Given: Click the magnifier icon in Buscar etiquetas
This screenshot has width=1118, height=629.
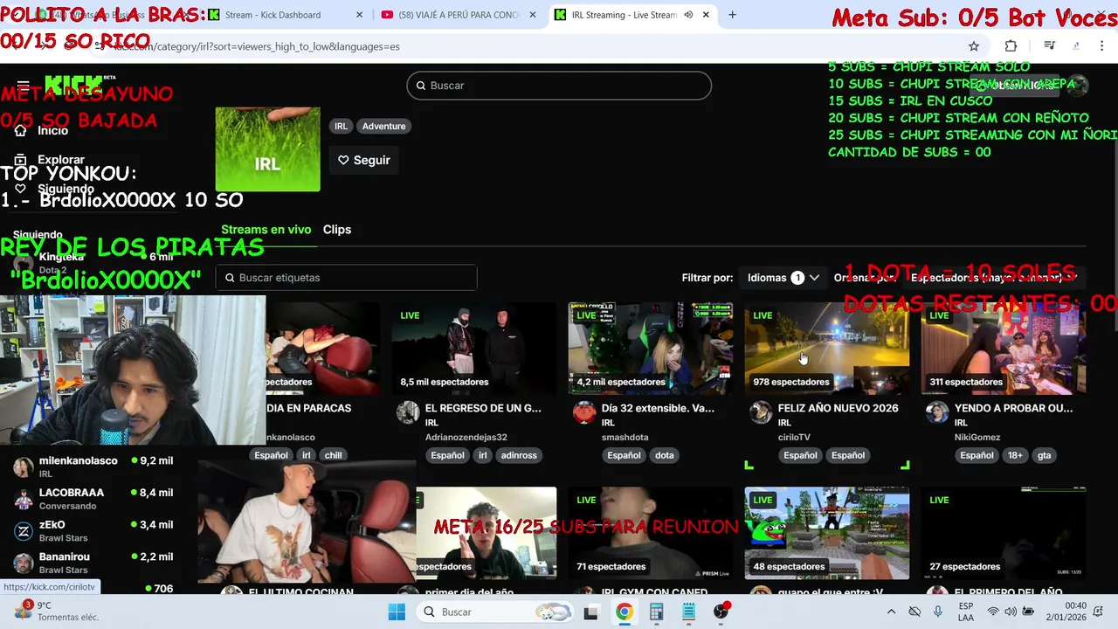Looking at the screenshot, I should [x=230, y=278].
